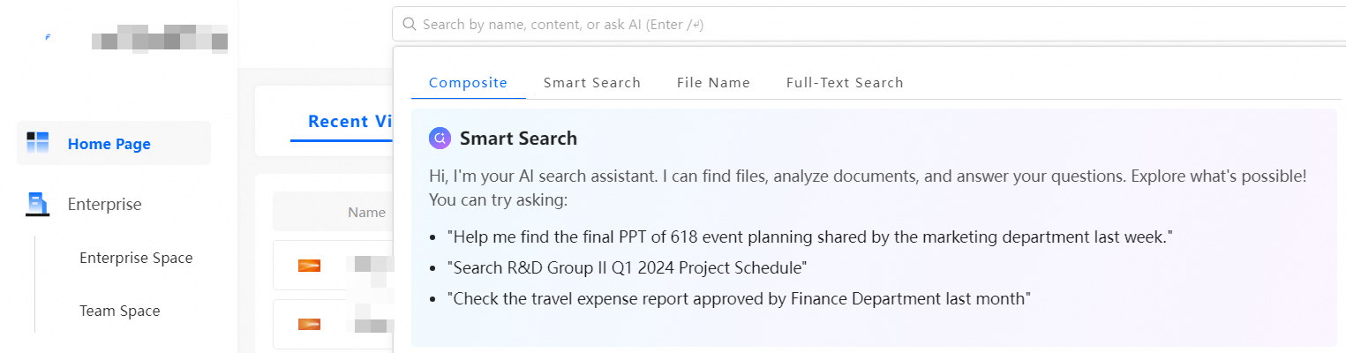Click the purple Smart Search assistant icon
The width and height of the screenshot is (1346, 353).
(x=440, y=138)
